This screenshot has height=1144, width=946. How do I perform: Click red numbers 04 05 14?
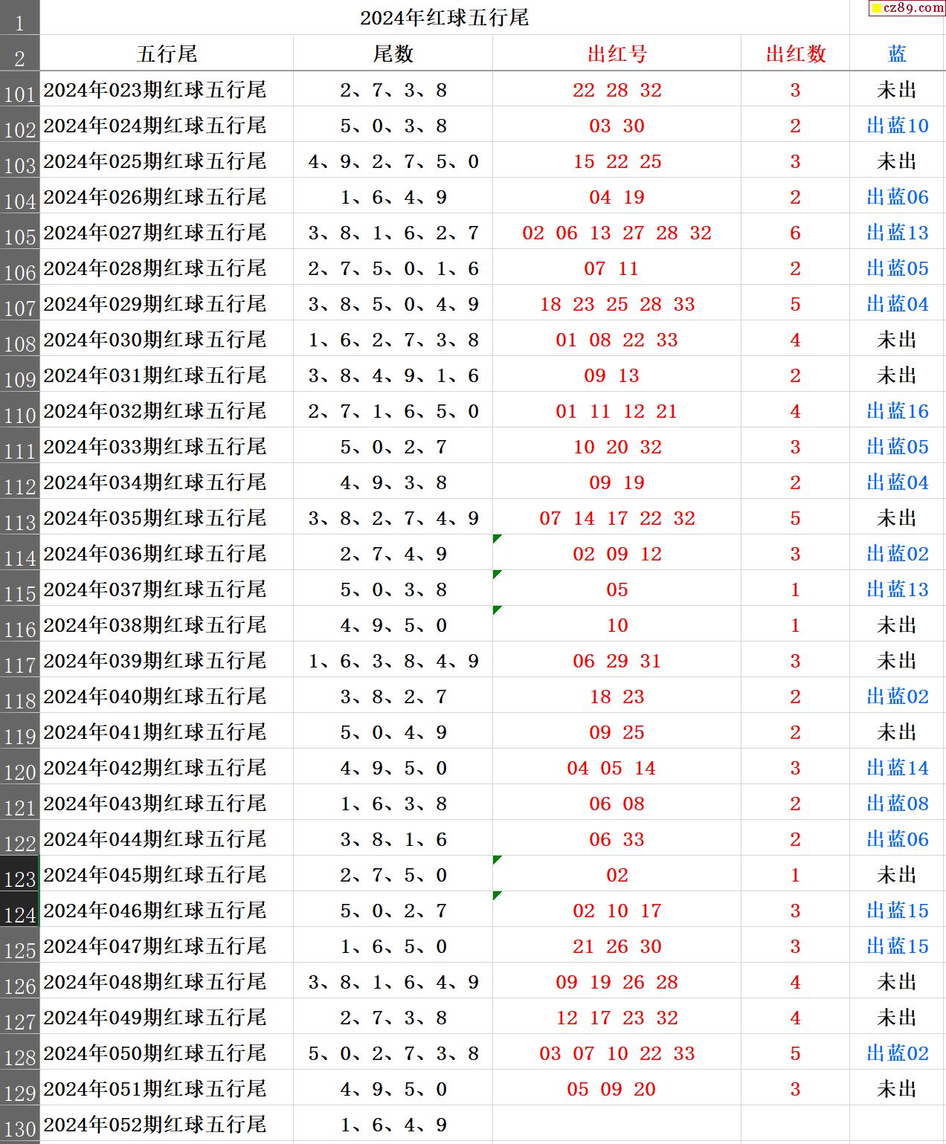pos(611,768)
